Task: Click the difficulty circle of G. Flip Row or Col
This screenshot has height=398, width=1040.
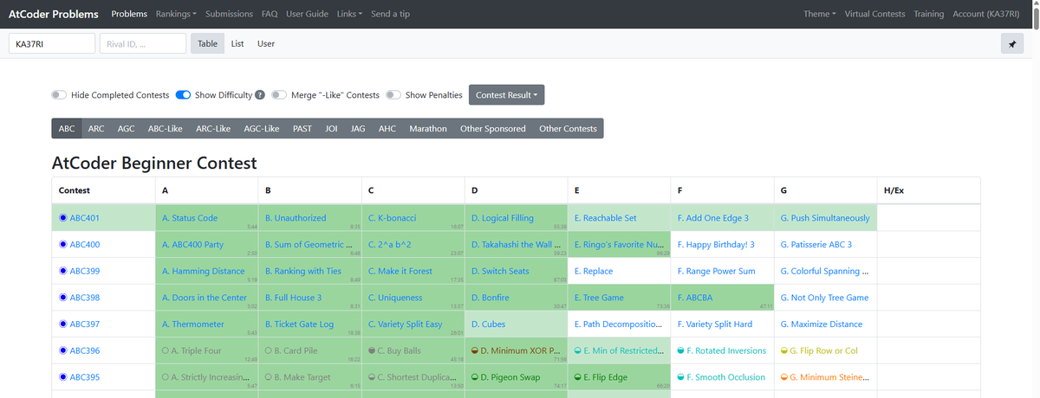Action: click(783, 350)
